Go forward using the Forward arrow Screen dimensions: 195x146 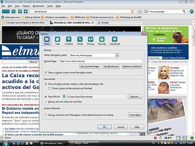pyautogui.click(x=8, y=11)
